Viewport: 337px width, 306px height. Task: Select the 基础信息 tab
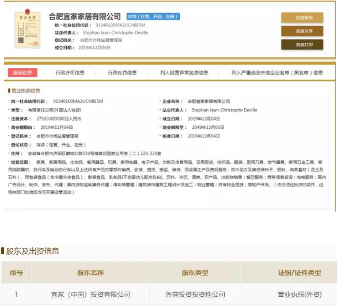(22, 72)
